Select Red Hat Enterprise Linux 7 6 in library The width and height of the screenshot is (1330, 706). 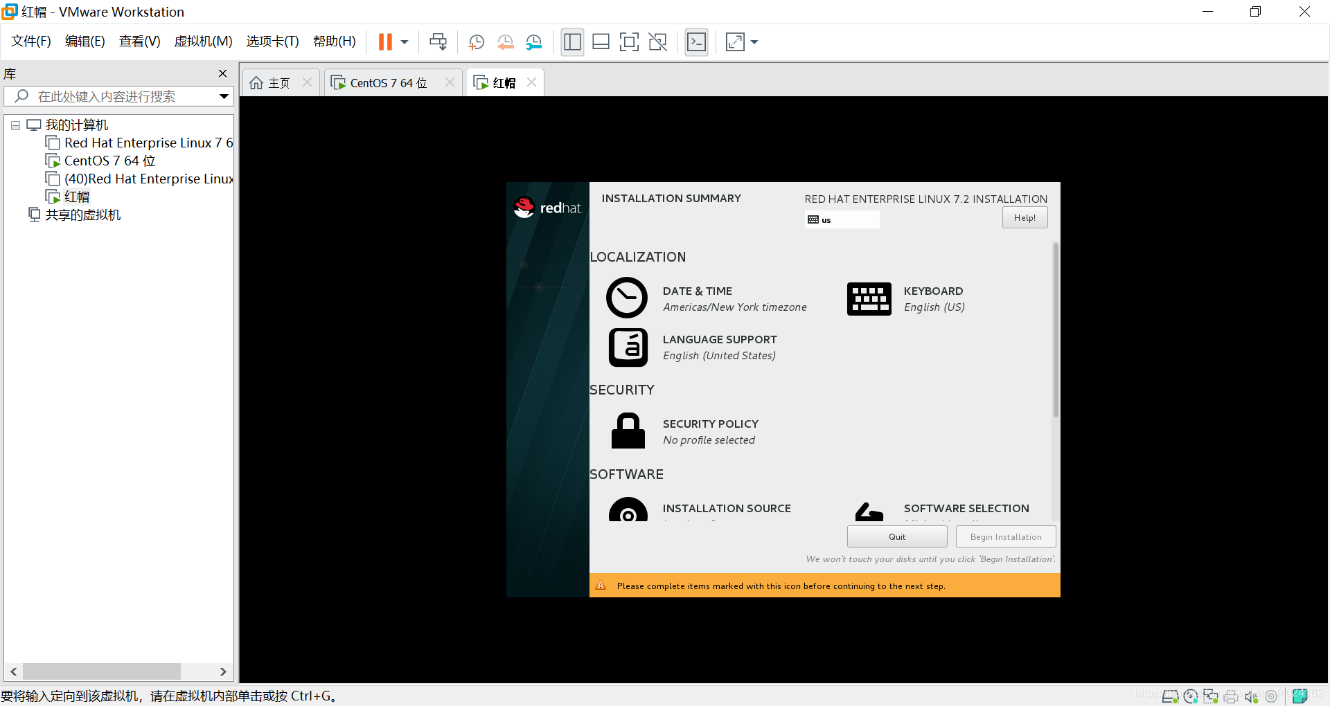140,143
